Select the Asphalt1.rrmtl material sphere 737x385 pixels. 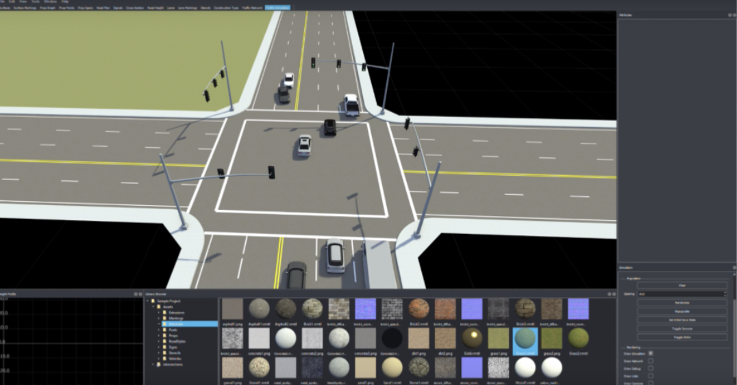[x=259, y=309]
